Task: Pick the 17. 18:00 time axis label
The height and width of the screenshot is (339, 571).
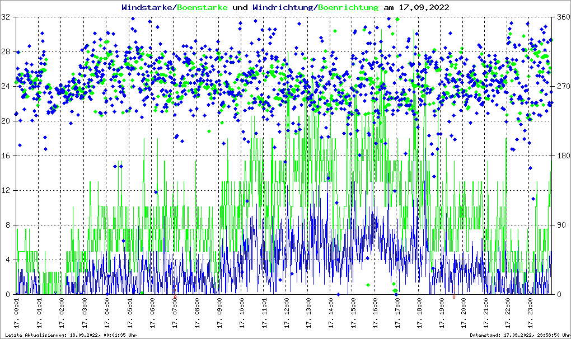Action: coord(419,313)
